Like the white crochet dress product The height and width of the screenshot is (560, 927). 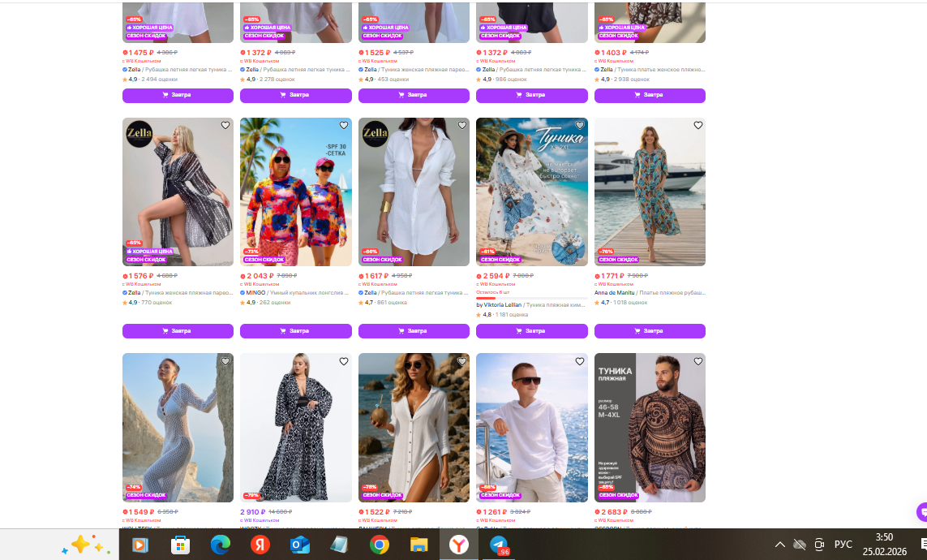225,361
